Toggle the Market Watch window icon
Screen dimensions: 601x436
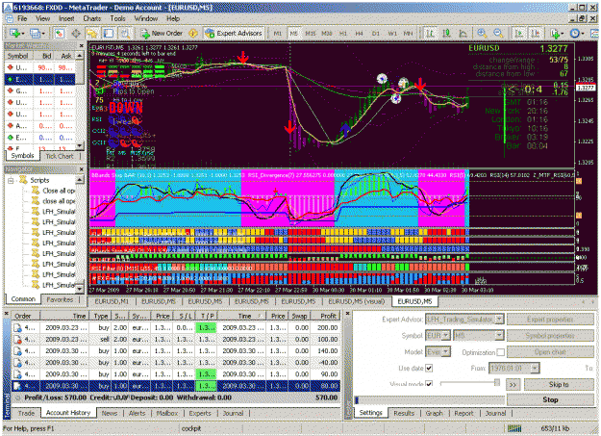tap(59, 34)
